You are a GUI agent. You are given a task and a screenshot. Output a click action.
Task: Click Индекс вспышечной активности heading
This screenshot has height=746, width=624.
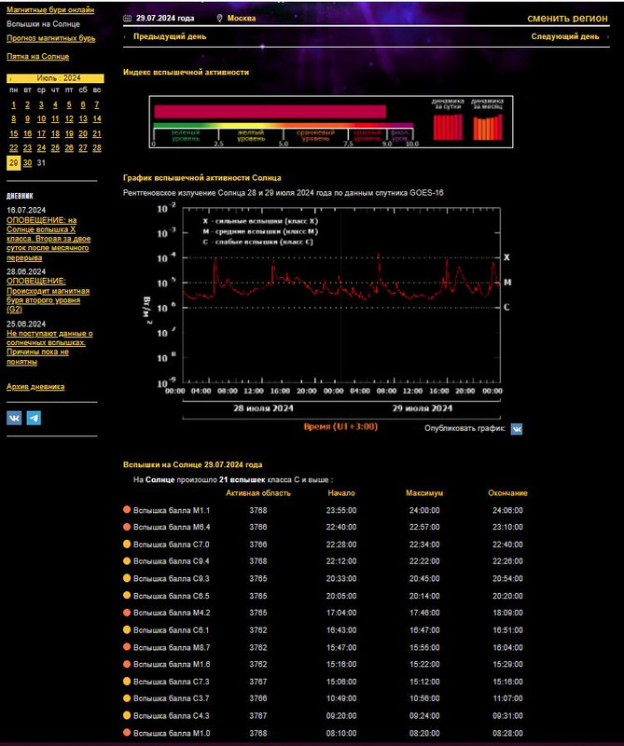(x=187, y=73)
